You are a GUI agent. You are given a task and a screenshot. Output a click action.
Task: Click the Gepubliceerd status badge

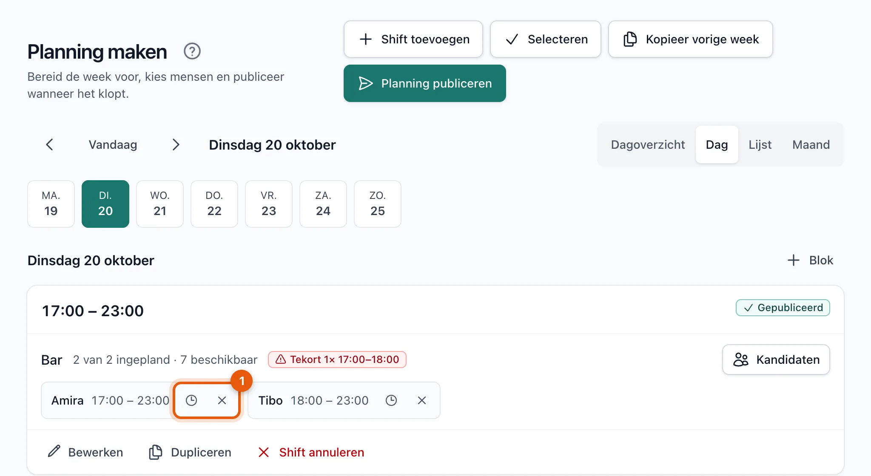coord(783,308)
